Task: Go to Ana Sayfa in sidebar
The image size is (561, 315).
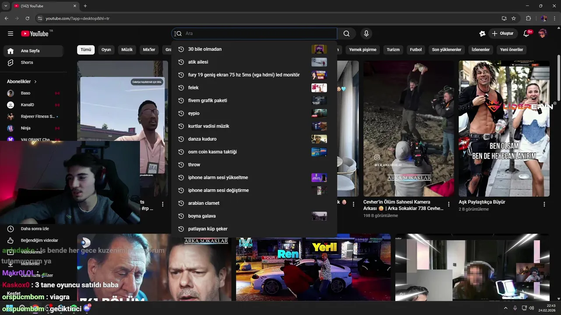Action: click(x=33, y=51)
